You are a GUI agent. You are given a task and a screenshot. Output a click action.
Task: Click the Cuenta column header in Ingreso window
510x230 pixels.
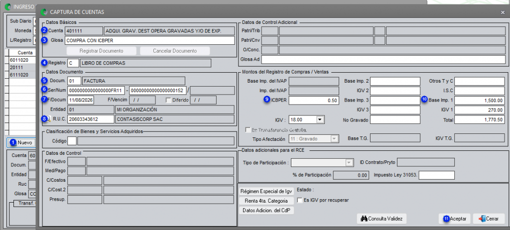[23, 52]
